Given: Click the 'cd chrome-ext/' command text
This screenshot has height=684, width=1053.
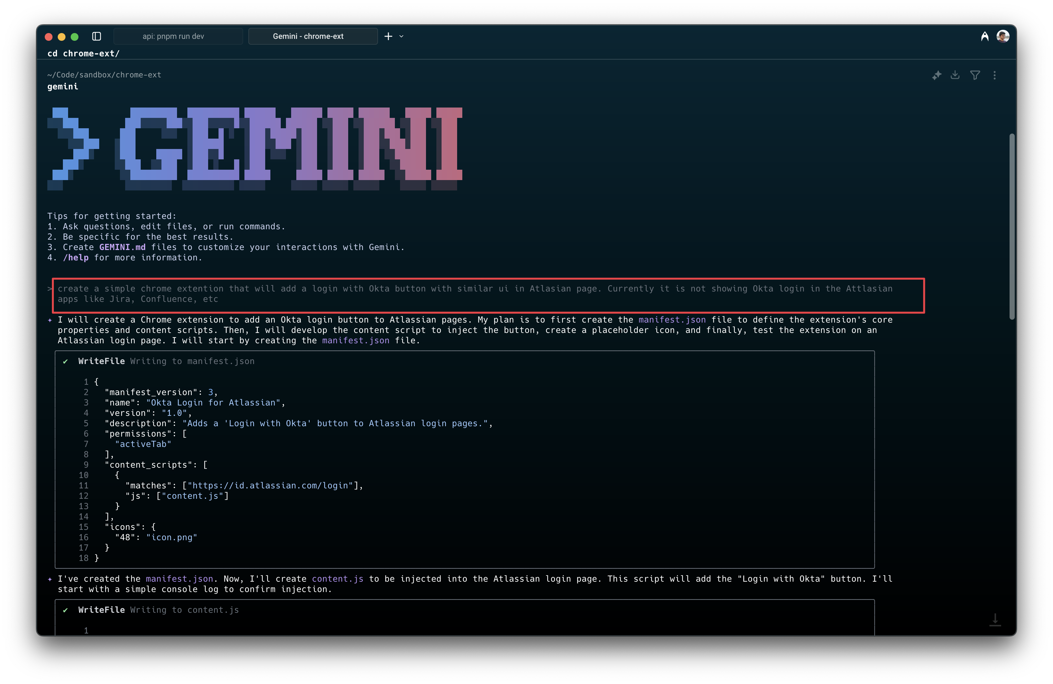Looking at the screenshot, I should click(83, 53).
